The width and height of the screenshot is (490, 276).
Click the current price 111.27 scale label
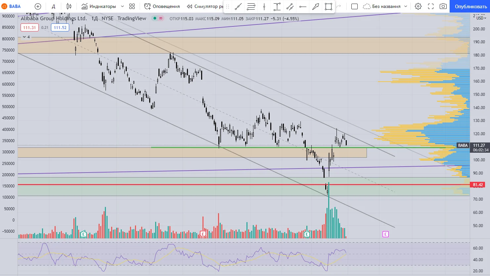(x=479, y=145)
